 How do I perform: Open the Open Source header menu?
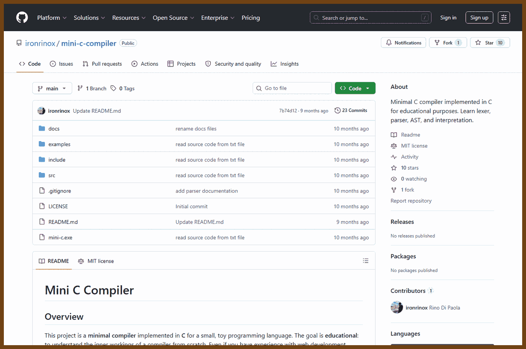[x=174, y=18]
